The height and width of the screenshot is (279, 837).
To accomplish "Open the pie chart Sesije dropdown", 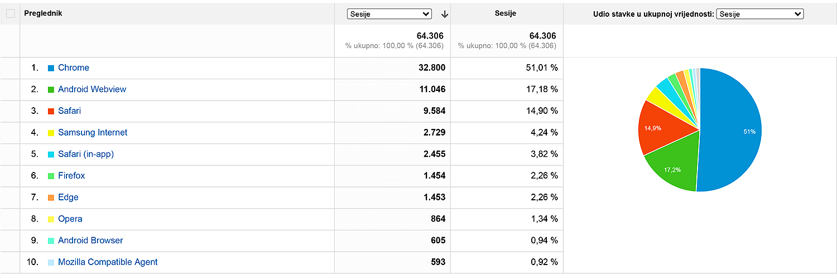I will [759, 14].
